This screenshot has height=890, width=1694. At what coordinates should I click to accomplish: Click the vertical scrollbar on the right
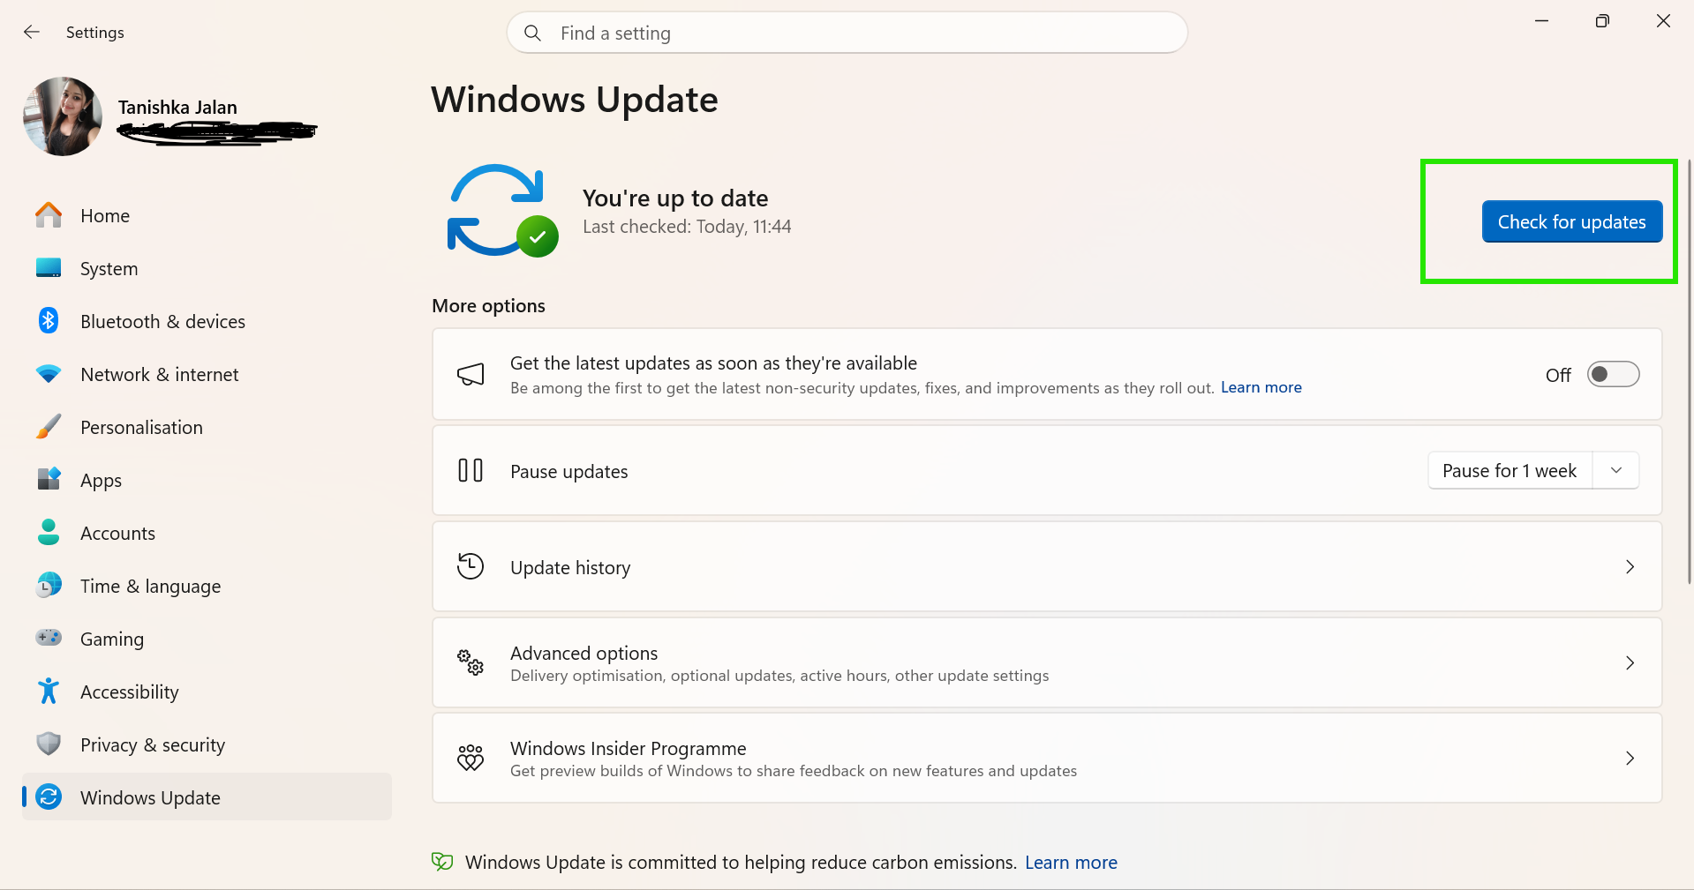tap(1689, 370)
